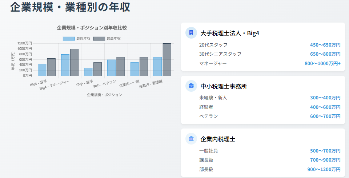Click the gray bar for 中小 - ベテラン
The width and height of the screenshot is (349, 178).
pos(121,66)
